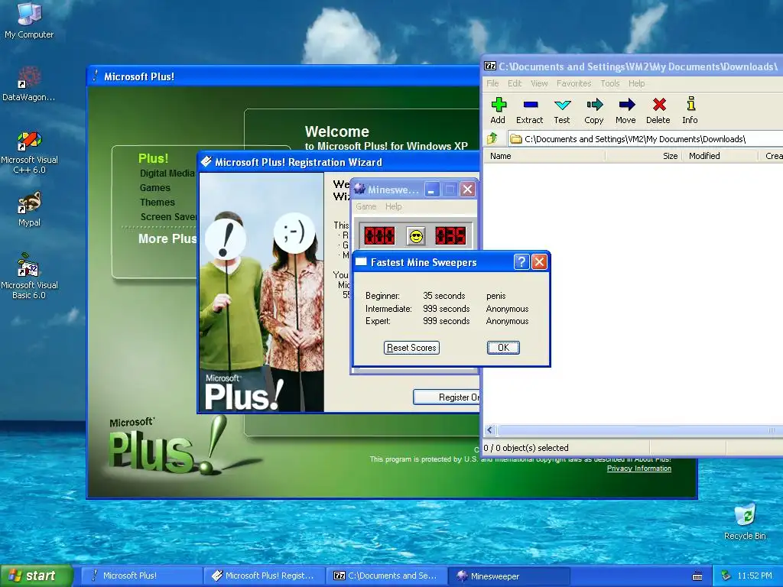Select the Mypal raccoon desktop icon
Viewport: 783px width, 587px height.
(29, 209)
